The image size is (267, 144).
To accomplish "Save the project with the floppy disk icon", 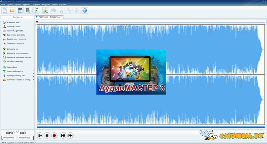I will tap(20, 11).
